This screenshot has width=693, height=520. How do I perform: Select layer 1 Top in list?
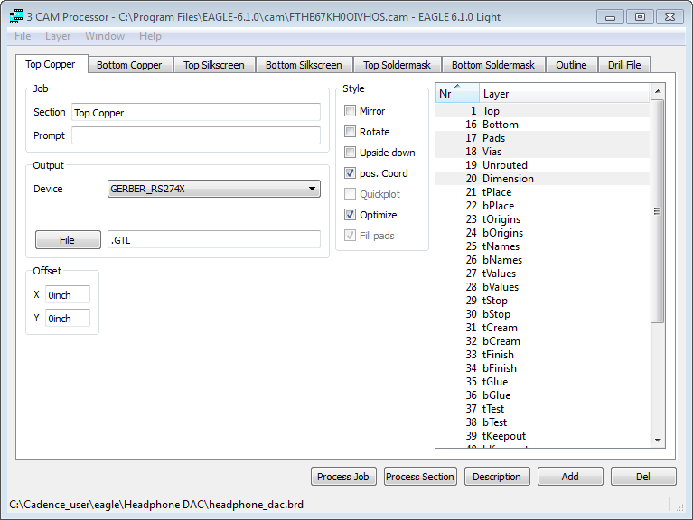tap(543, 111)
